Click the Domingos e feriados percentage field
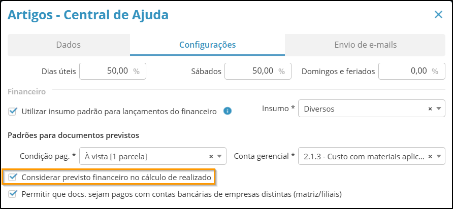Image resolution: width=453 pixels, height=209 pixels. (412, 72)
